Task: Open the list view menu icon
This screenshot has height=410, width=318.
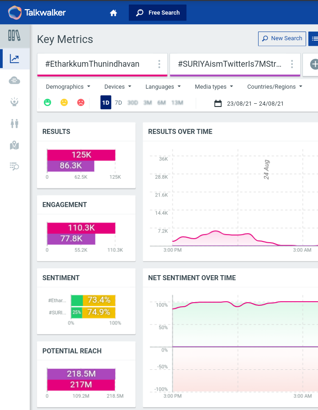Action: 314,39
